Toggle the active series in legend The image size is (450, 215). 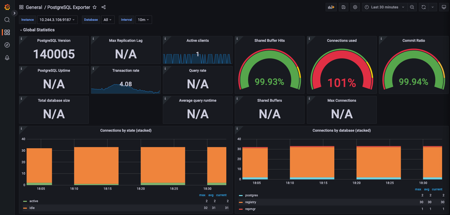[34, 201]
